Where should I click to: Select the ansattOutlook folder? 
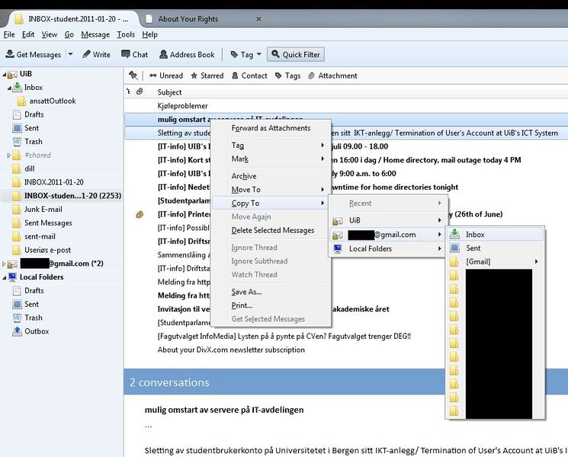click(x=53, y=101)
